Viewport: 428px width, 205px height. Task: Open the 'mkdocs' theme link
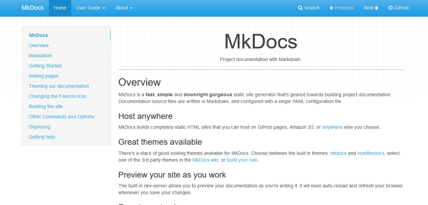coord(338,153)
